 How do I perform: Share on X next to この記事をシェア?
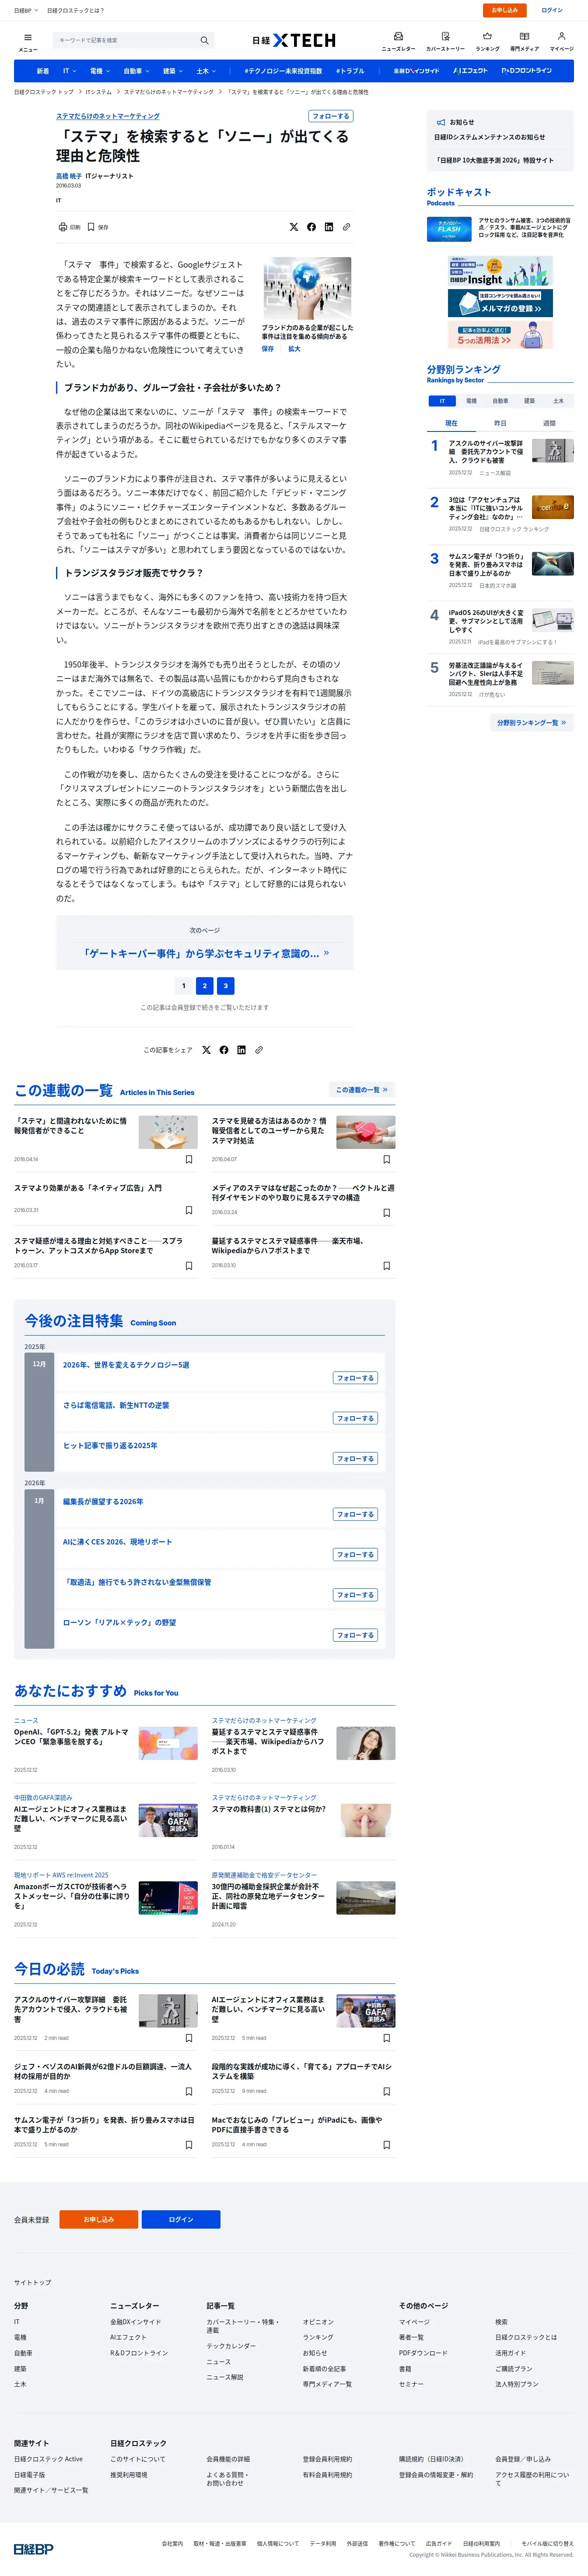point(206,1050)
